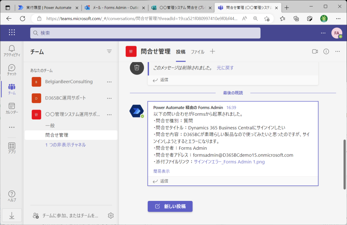Screen dimensions: 347x225
Task: Reply to the deleted message thread
Action: pos(161,80)
